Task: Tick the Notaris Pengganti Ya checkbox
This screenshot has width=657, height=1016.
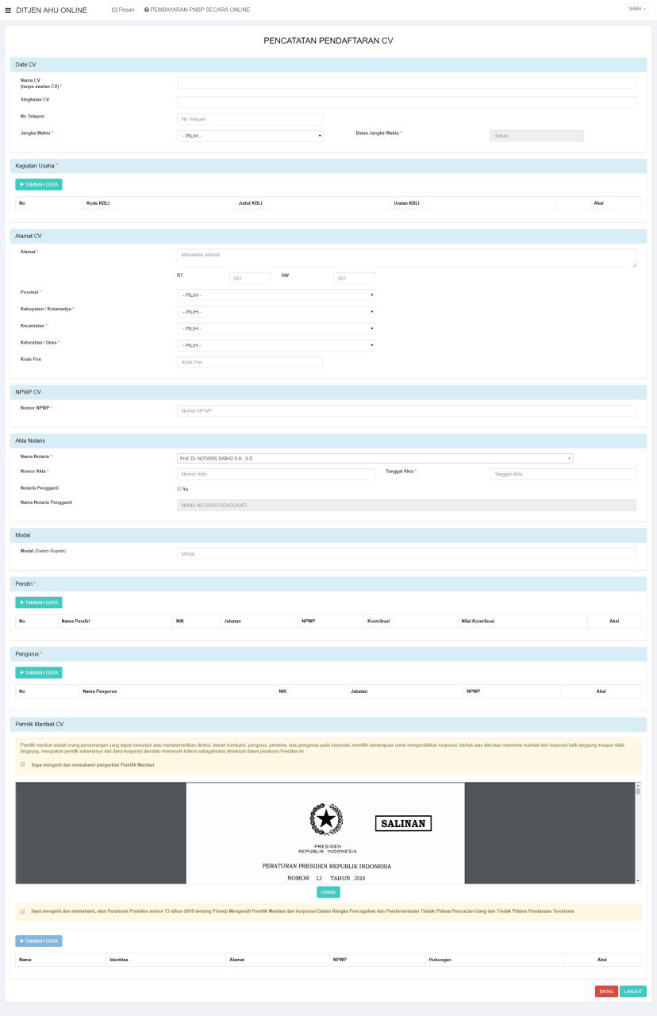Action: tap(179, 489)
